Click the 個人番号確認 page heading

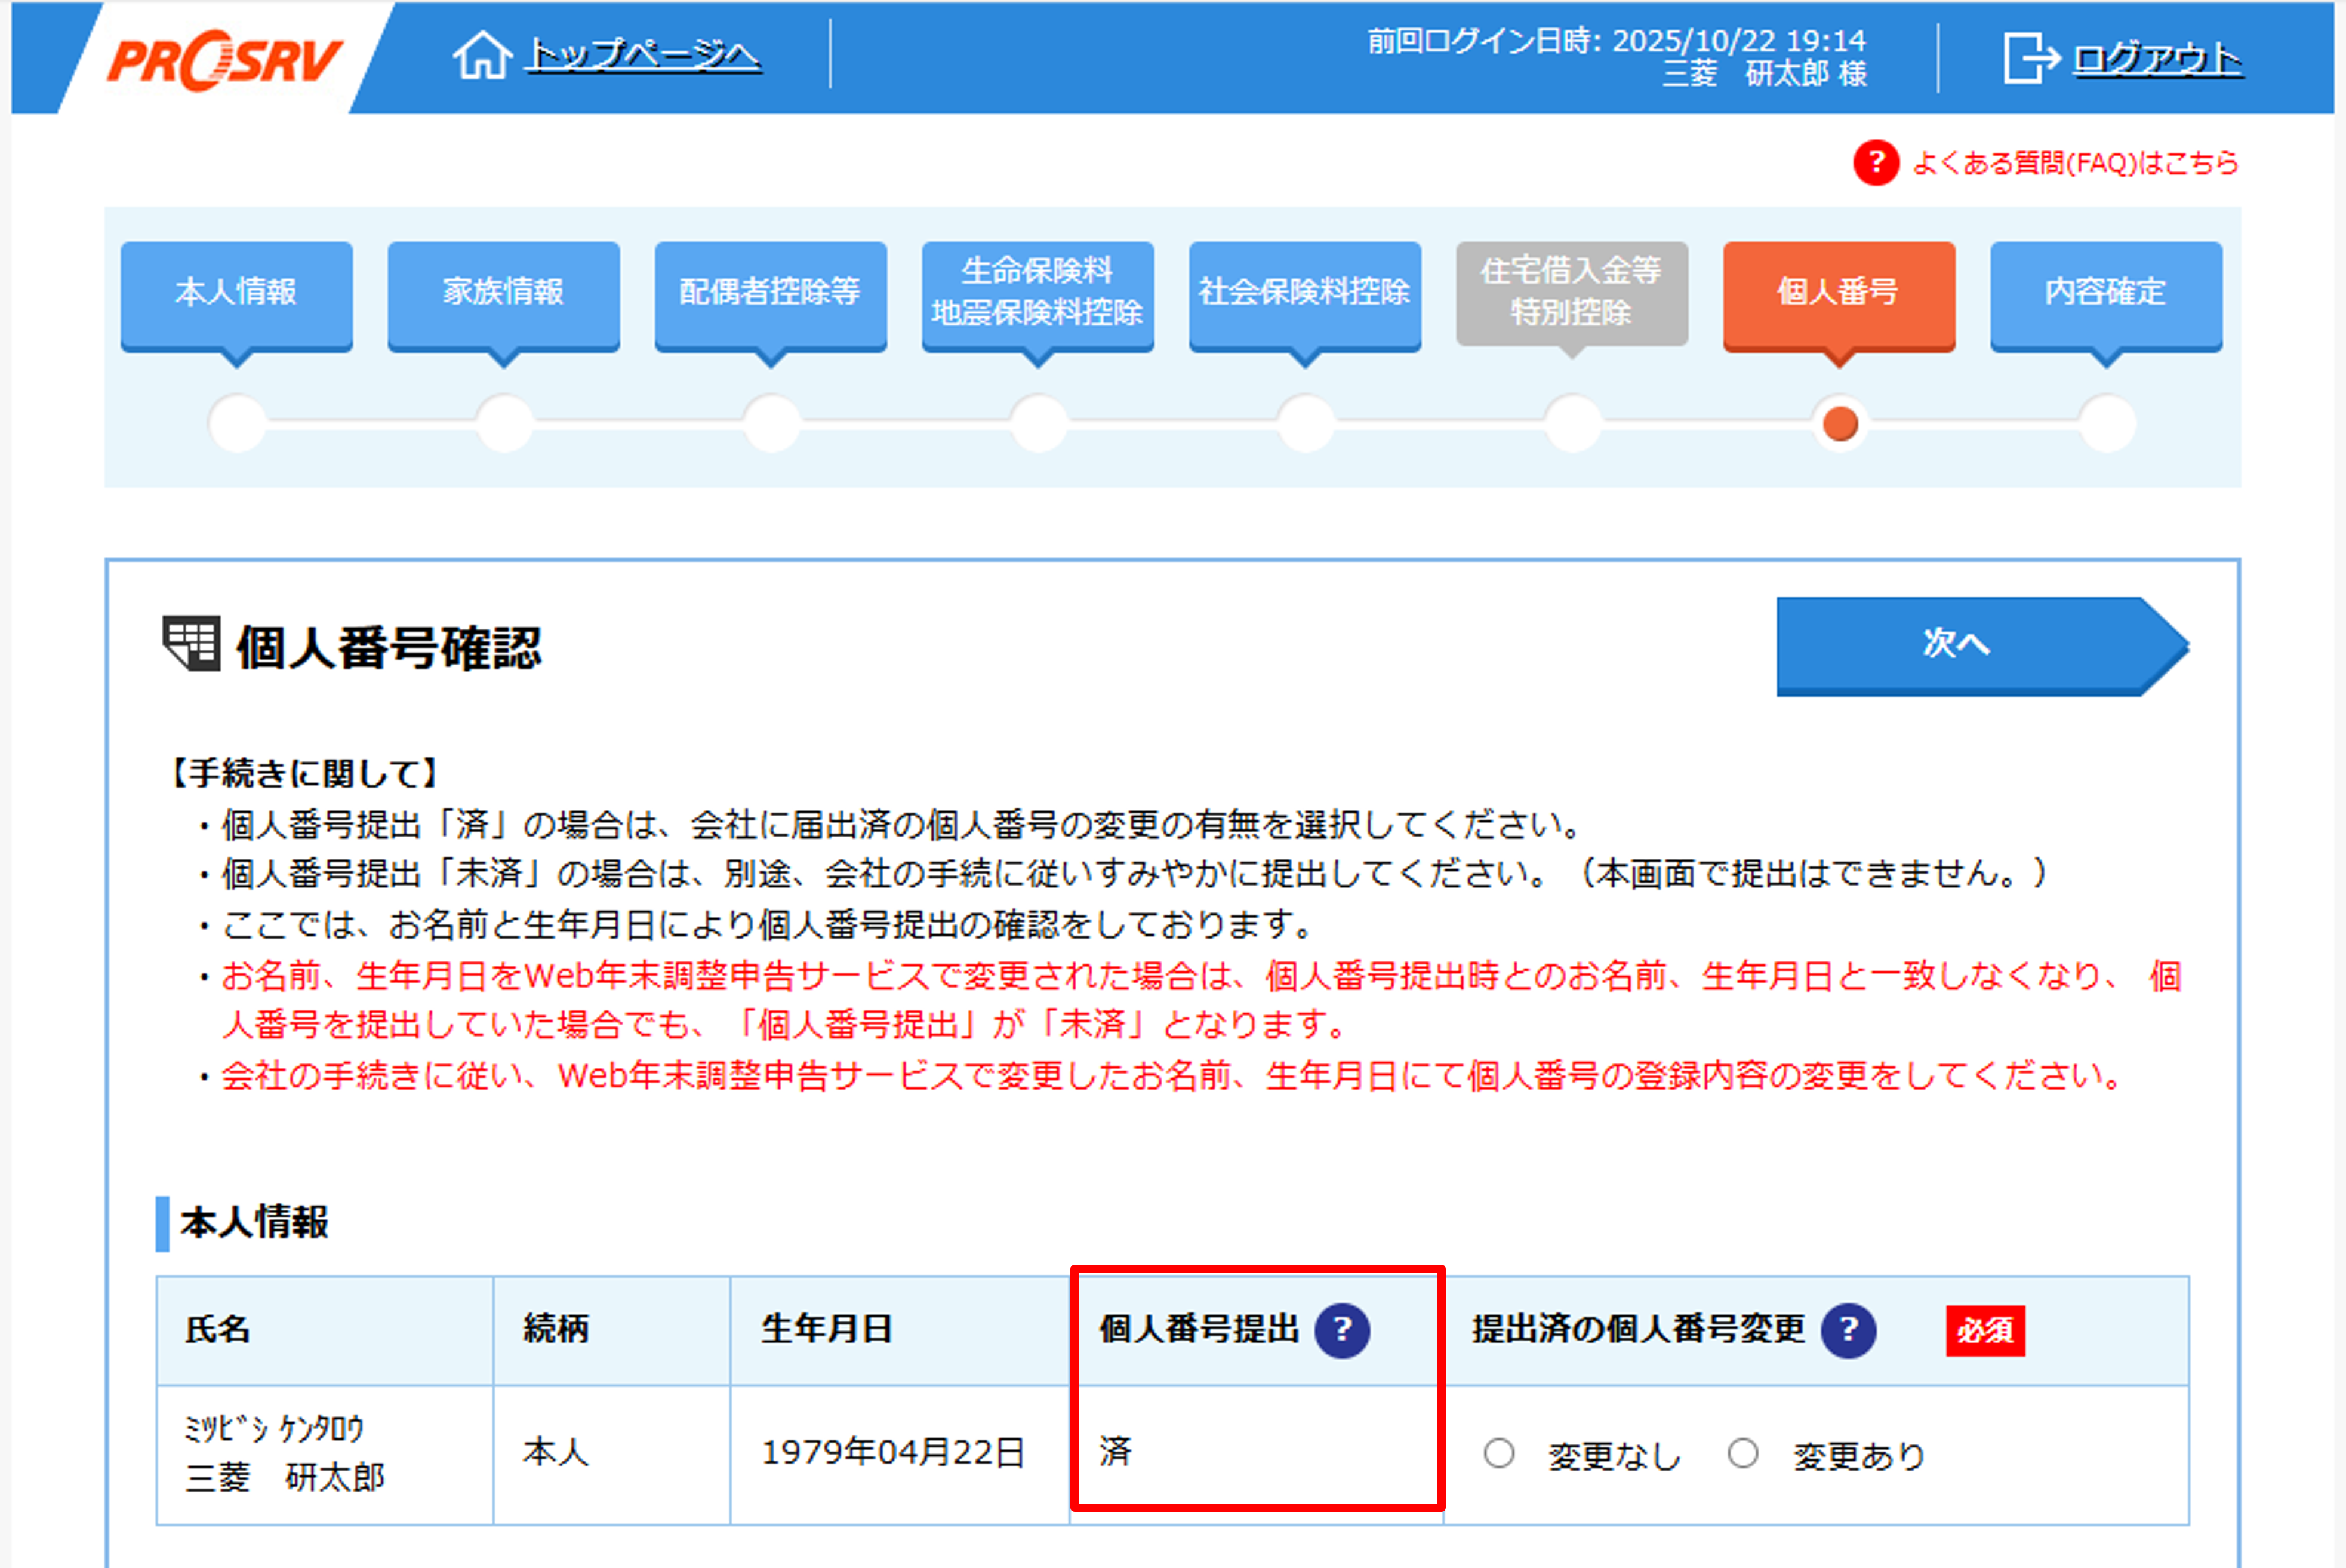[389, 647]
